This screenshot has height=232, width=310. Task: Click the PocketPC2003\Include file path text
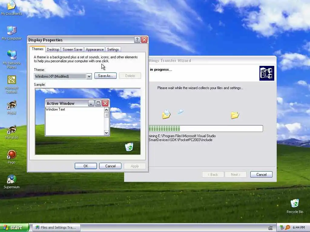(180, 140)
